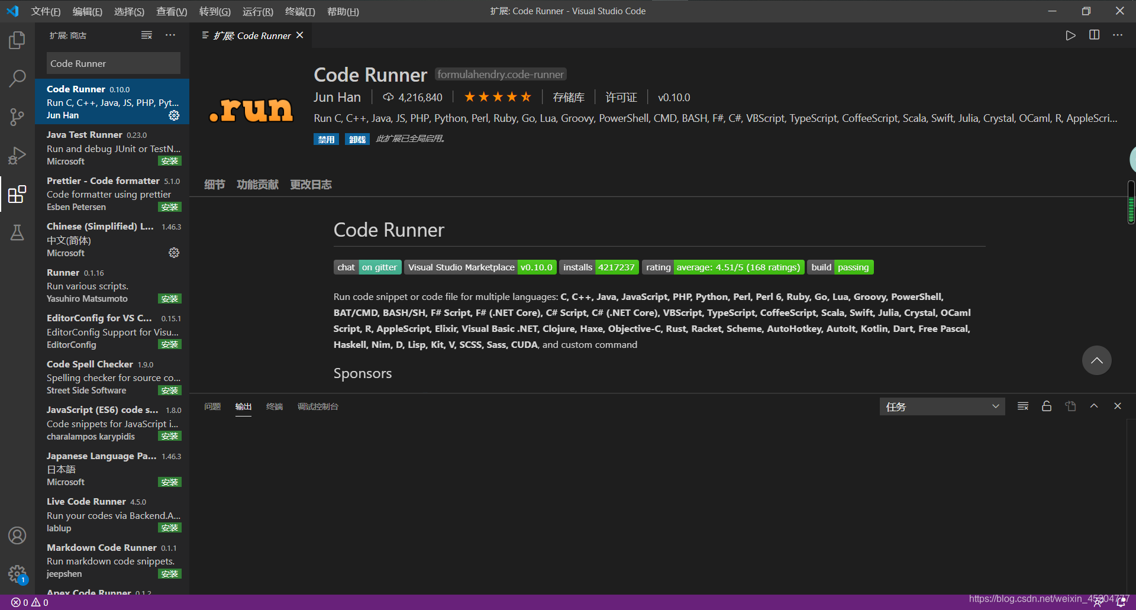Open the 查看 menu
The width and height of the screenshot is (1136, 610).
pyautogui.click(x=172, y=11)
